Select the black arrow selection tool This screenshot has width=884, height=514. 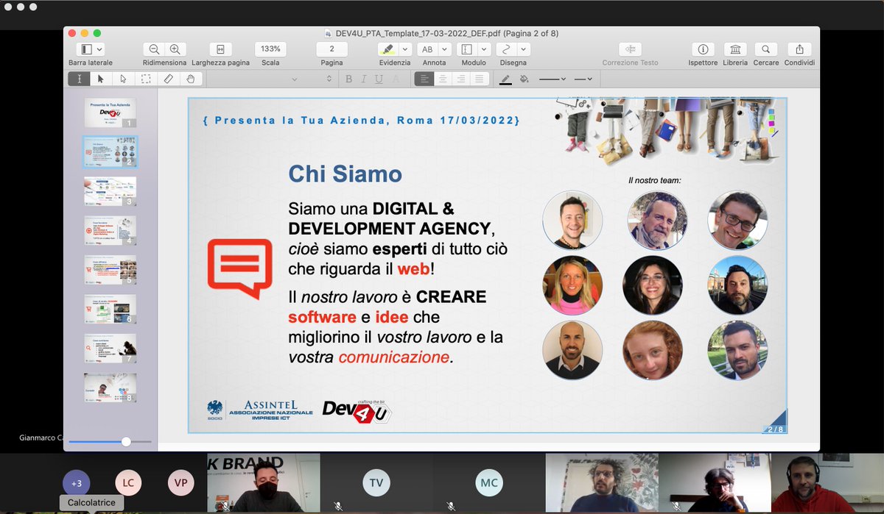(101, 79)
